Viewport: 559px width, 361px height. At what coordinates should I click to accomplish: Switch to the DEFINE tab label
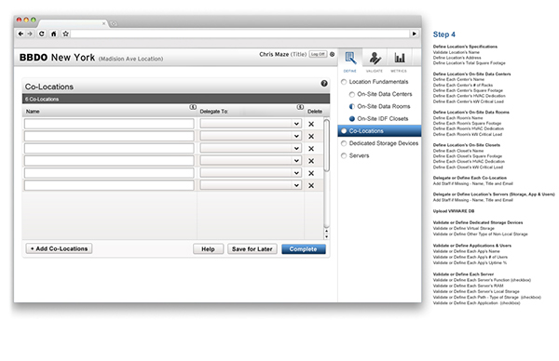(350, 72)
